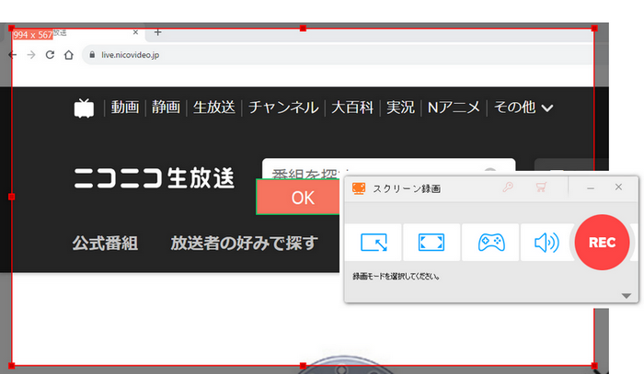The width and height of the screenshot is (644, 374).
Task: Click the orange recorder app icon
Action: click(x=359, y=188)
